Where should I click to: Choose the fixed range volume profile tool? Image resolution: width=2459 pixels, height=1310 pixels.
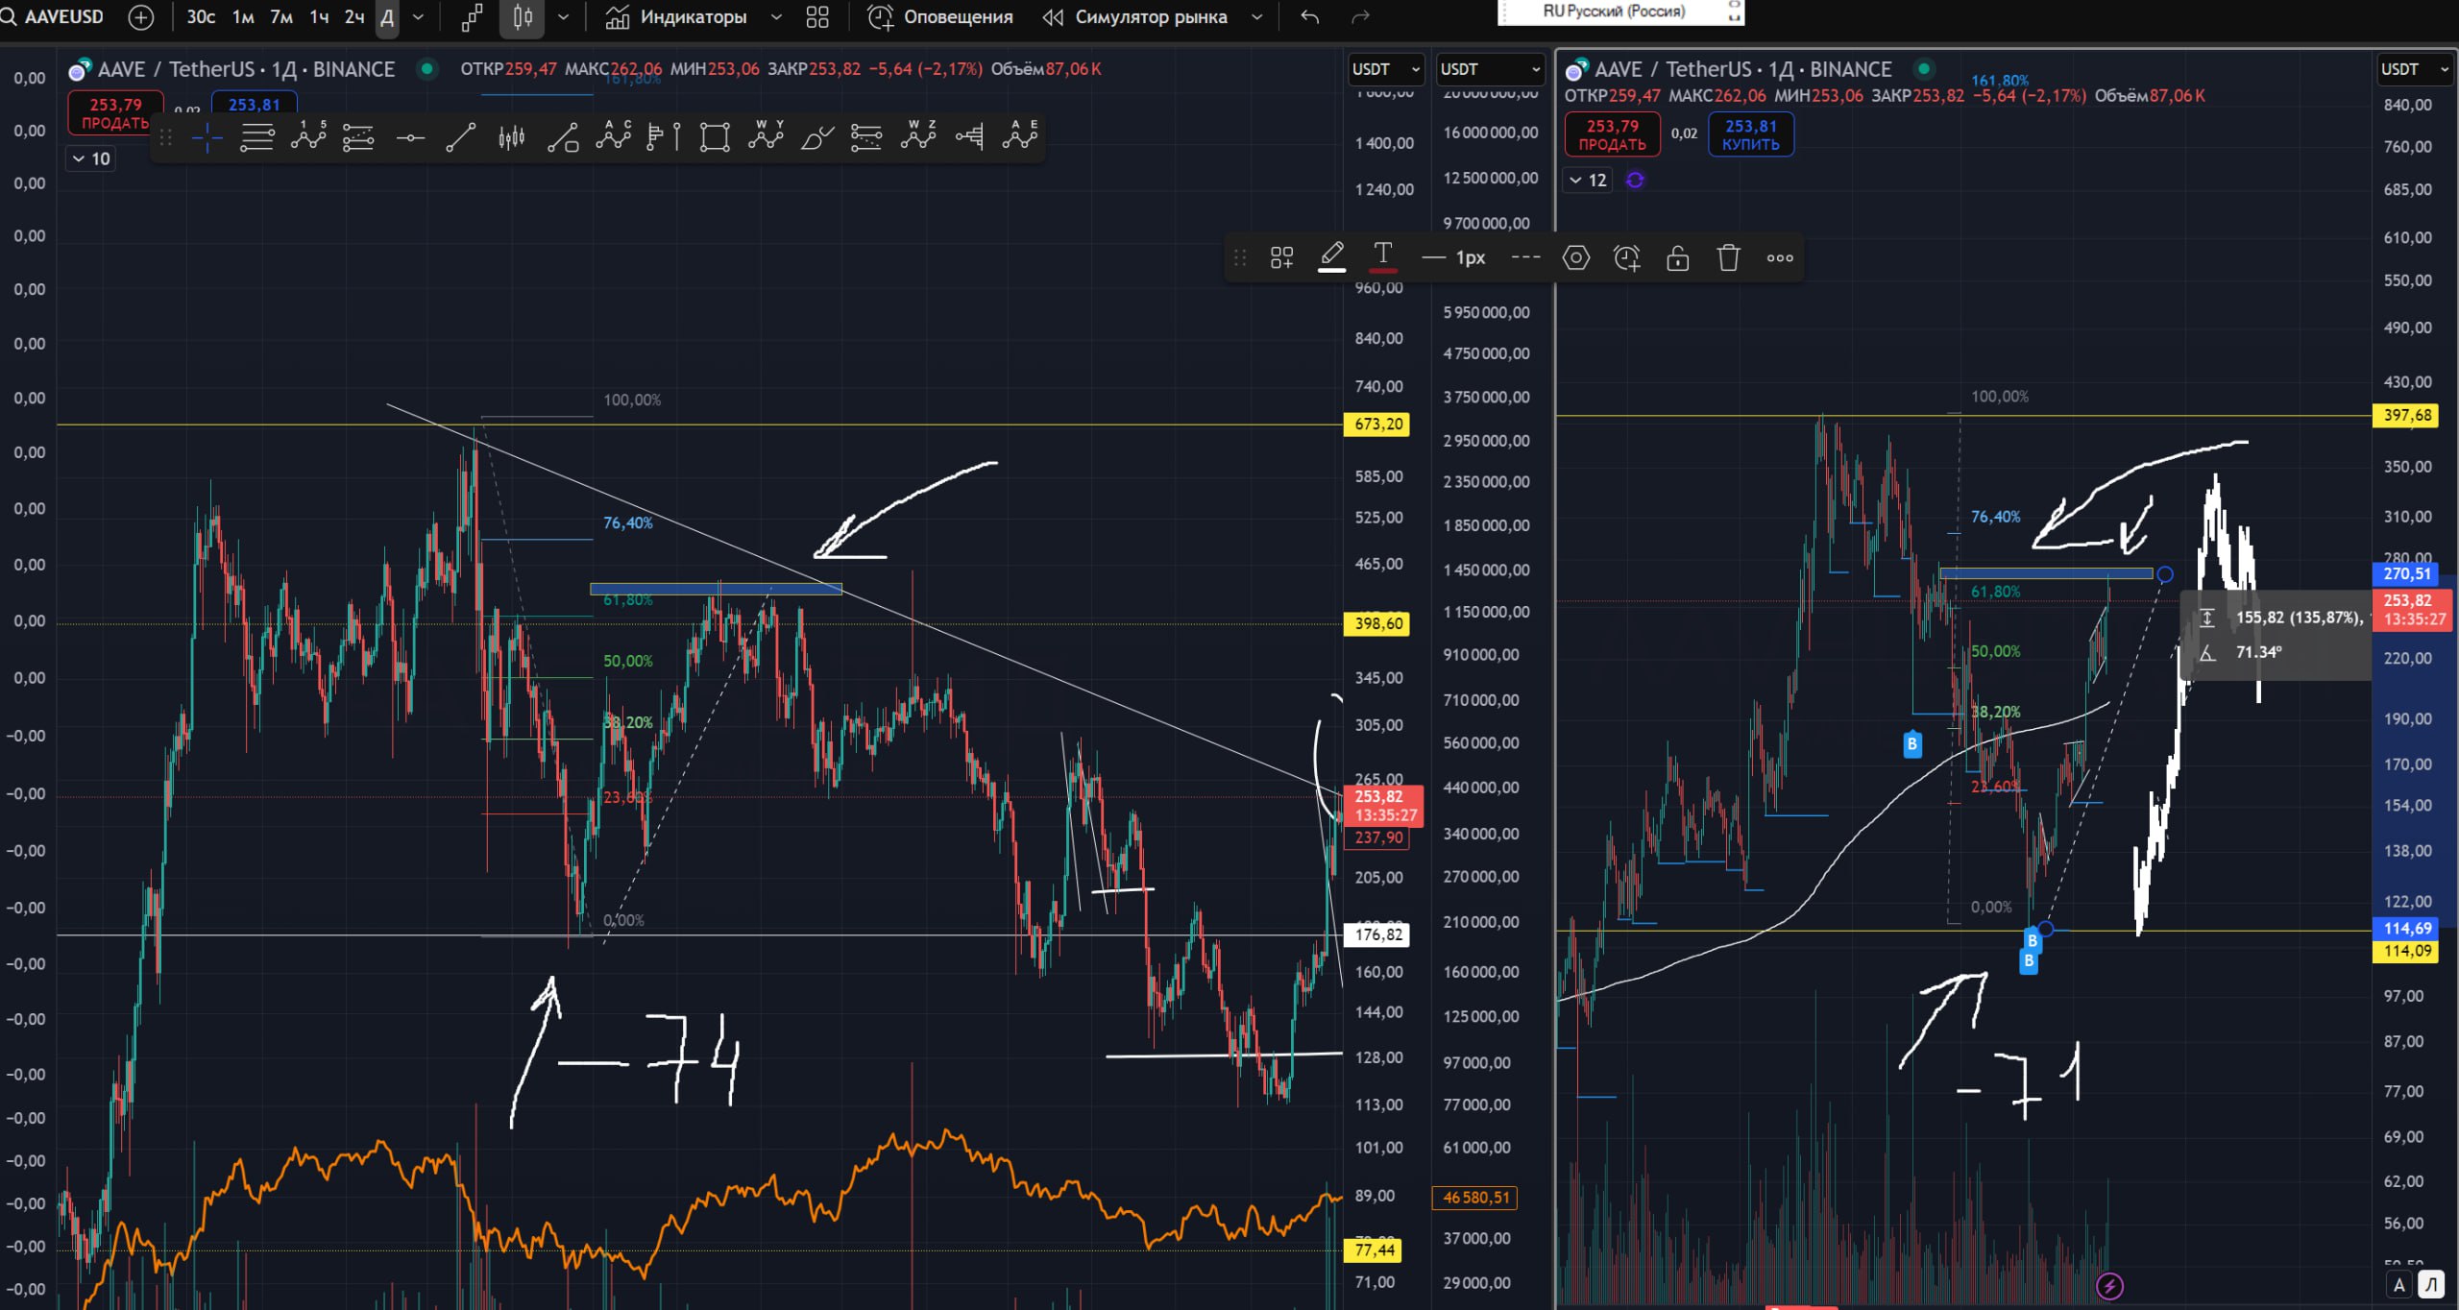[x=969, y=138]
